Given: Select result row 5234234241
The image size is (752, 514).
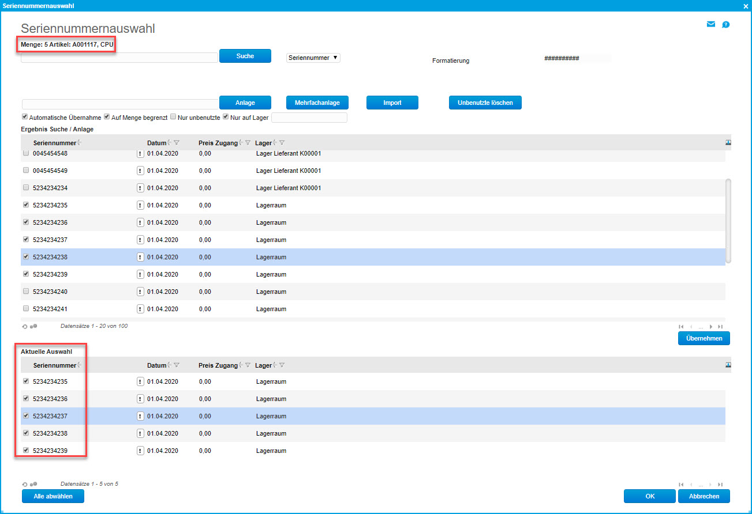Looking at the screenshot, I should pyautogui.click(x=373, y=309).
